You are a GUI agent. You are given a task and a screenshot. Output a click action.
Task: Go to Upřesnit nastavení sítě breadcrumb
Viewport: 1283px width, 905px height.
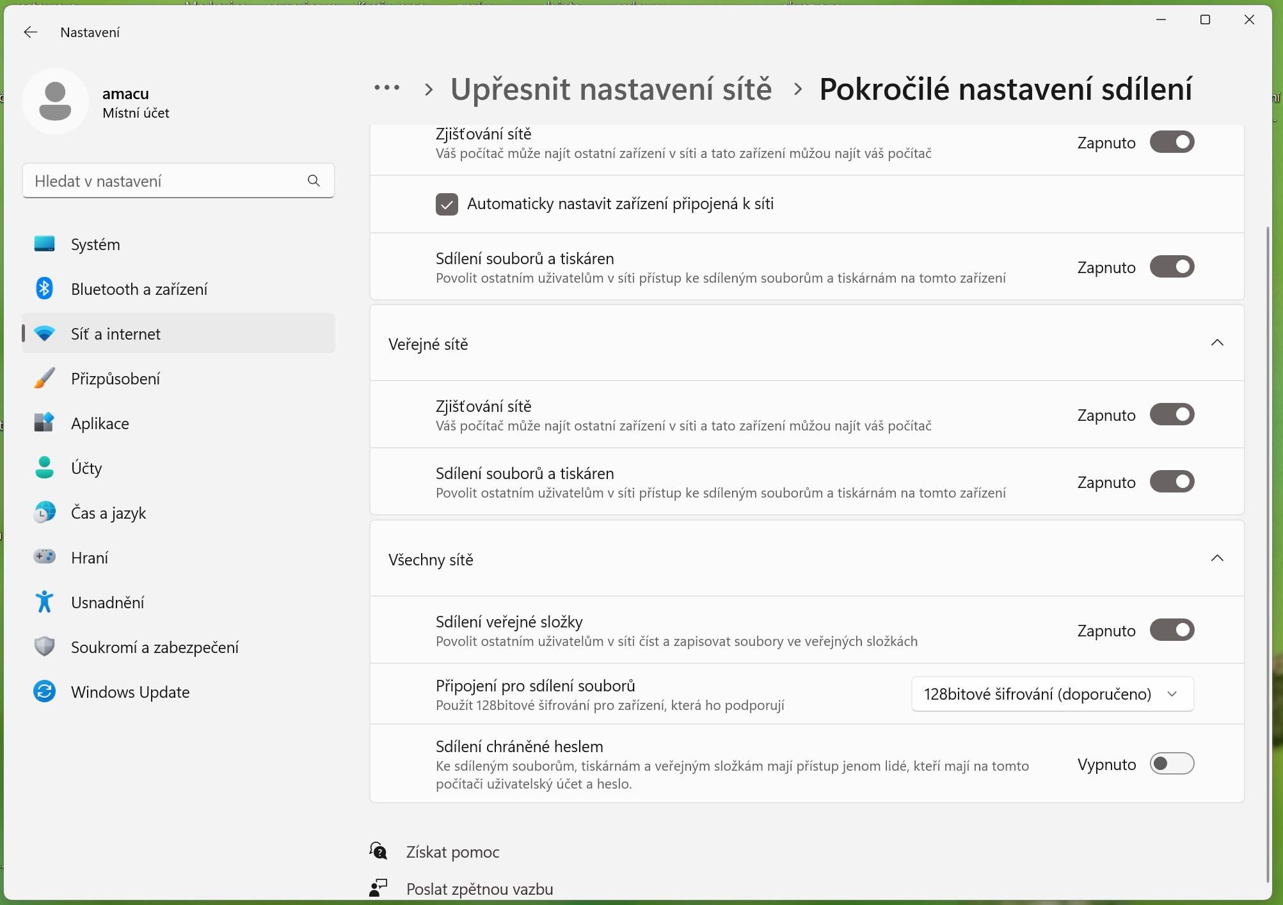611,89
